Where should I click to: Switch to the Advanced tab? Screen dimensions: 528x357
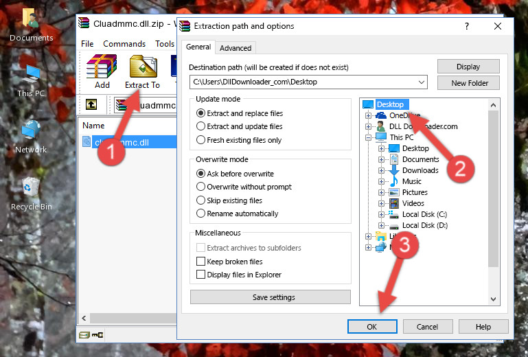point(236,48)
